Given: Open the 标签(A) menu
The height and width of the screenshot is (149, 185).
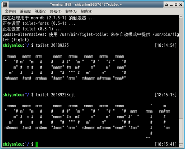Looking at the screenshot, I should pyautogui.click(x=71, y=12).
